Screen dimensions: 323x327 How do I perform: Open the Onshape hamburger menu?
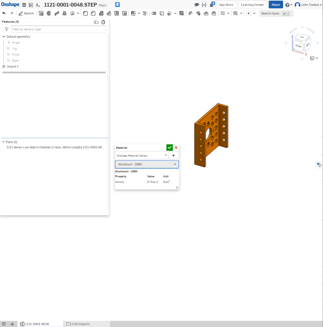[x=24, y=5]
